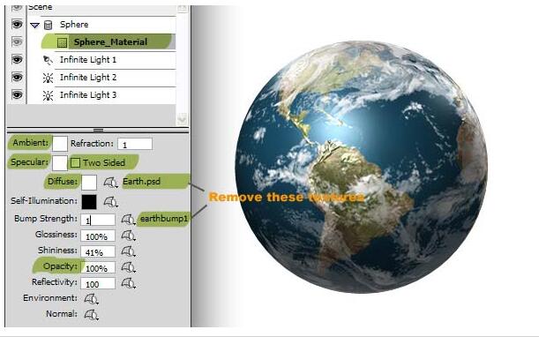This screenshot has width=539, height=337.
Task: Enable the Two Sided checkbox
Action: (75, 162)
